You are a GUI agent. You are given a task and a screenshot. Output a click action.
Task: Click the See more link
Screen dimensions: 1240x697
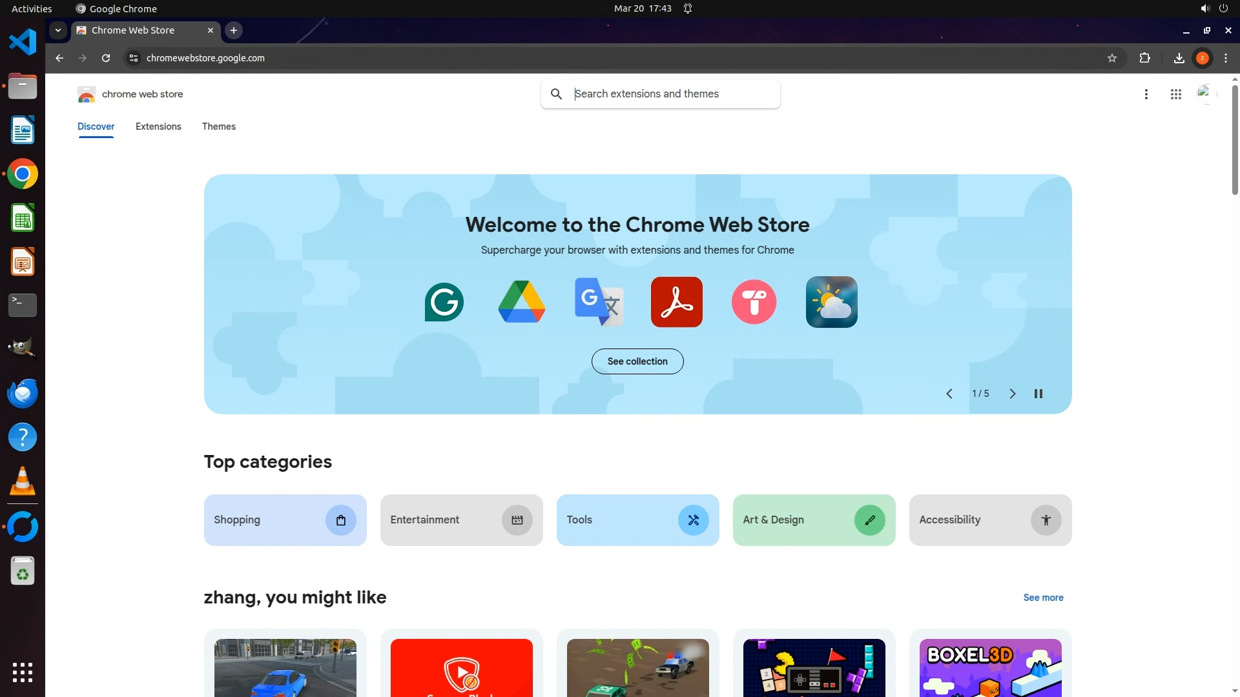1043,598
